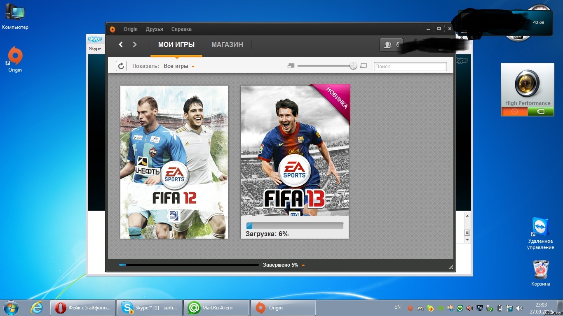
Task: Expand download details arrow next to Завершено 5%
Action: click(303, 265)
